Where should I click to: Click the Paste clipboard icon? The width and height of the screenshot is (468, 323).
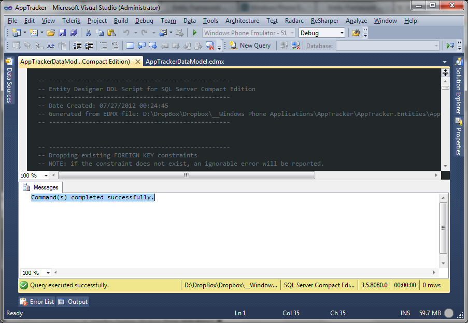coord(111,33)
